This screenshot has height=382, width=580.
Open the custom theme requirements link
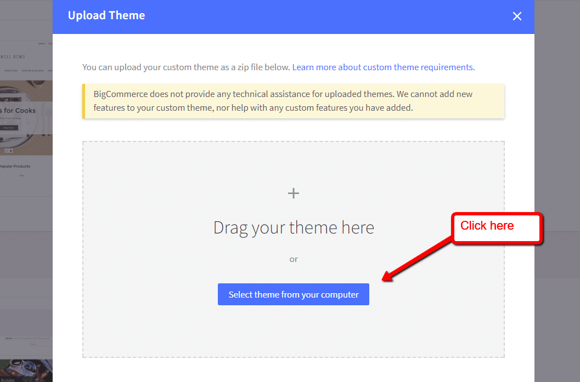tap(382, 67)
